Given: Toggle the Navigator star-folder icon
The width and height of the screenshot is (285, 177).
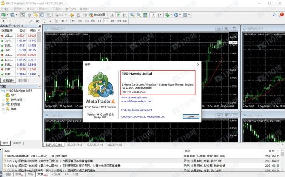Looking at the screenshot, I should coord(36,15).
